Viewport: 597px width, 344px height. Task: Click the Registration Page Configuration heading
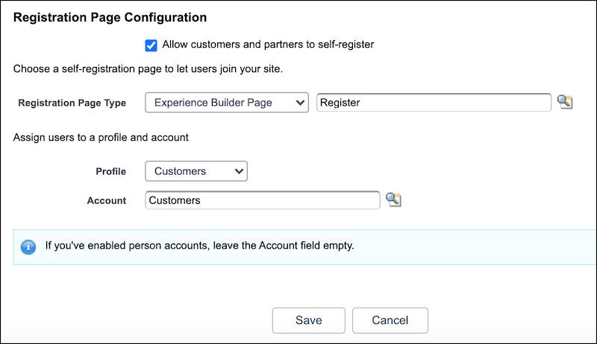(110, 17)
